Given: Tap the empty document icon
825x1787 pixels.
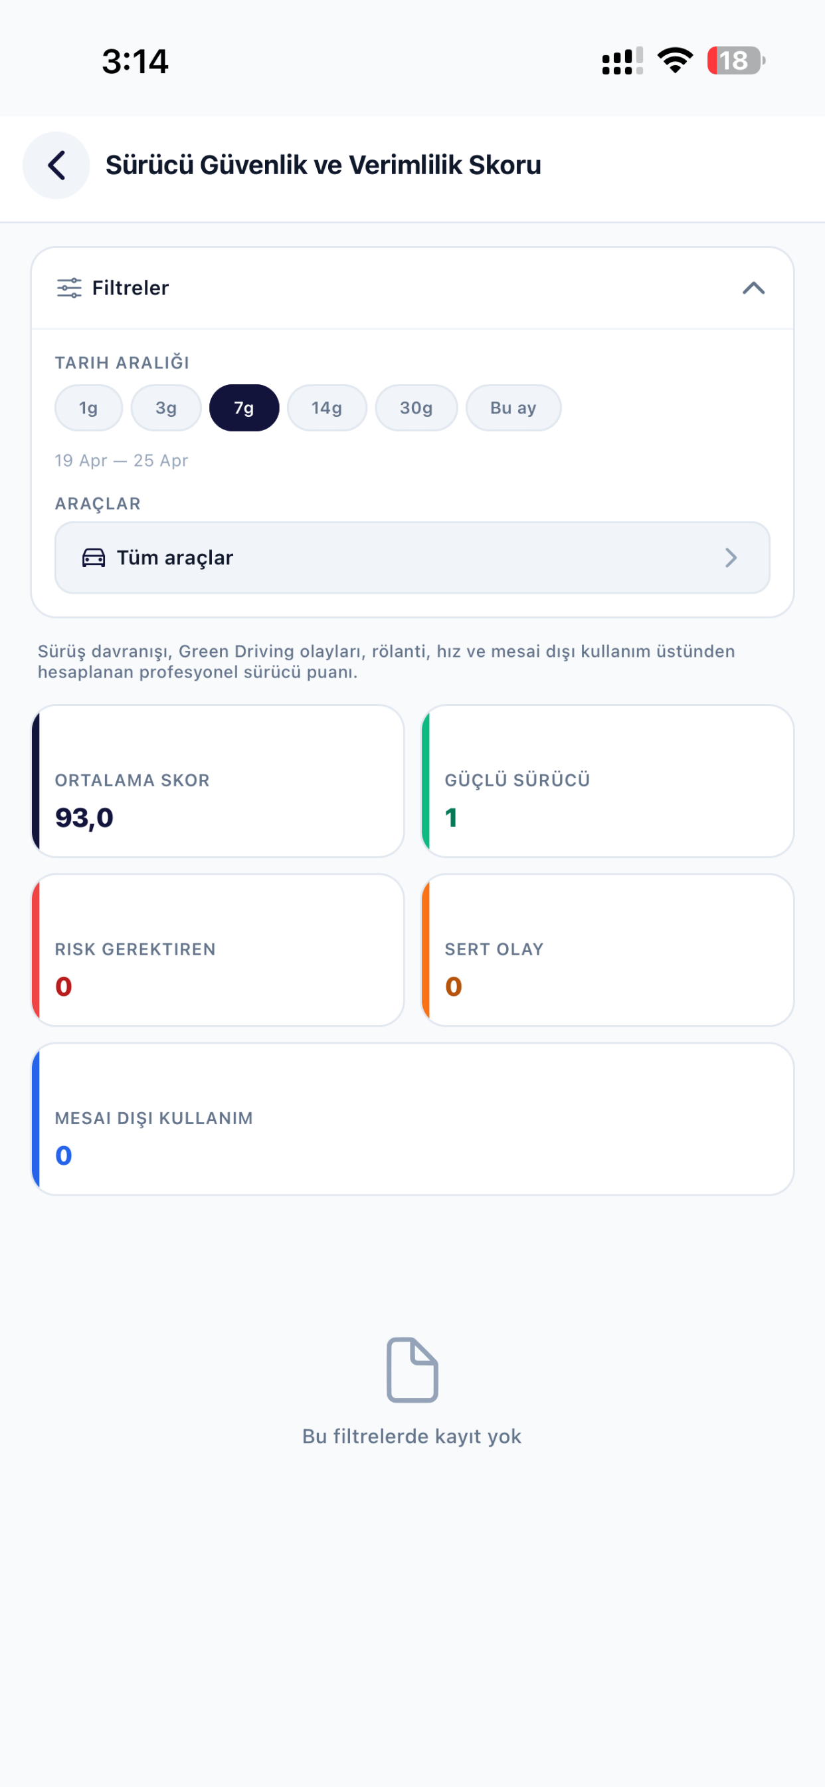Looking at the screenshot, I should pos(412,1370).
